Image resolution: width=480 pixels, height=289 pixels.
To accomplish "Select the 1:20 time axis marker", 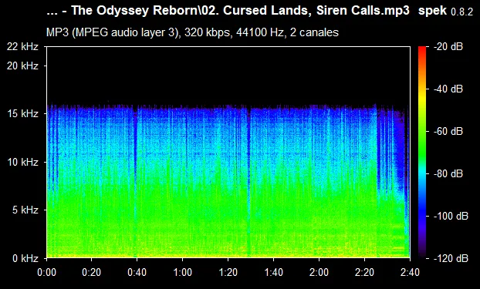I will coord(228,272).
